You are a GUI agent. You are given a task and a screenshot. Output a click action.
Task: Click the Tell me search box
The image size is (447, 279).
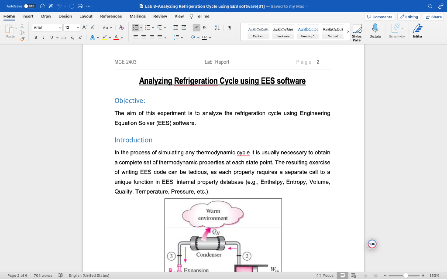(x=199, y=16)
